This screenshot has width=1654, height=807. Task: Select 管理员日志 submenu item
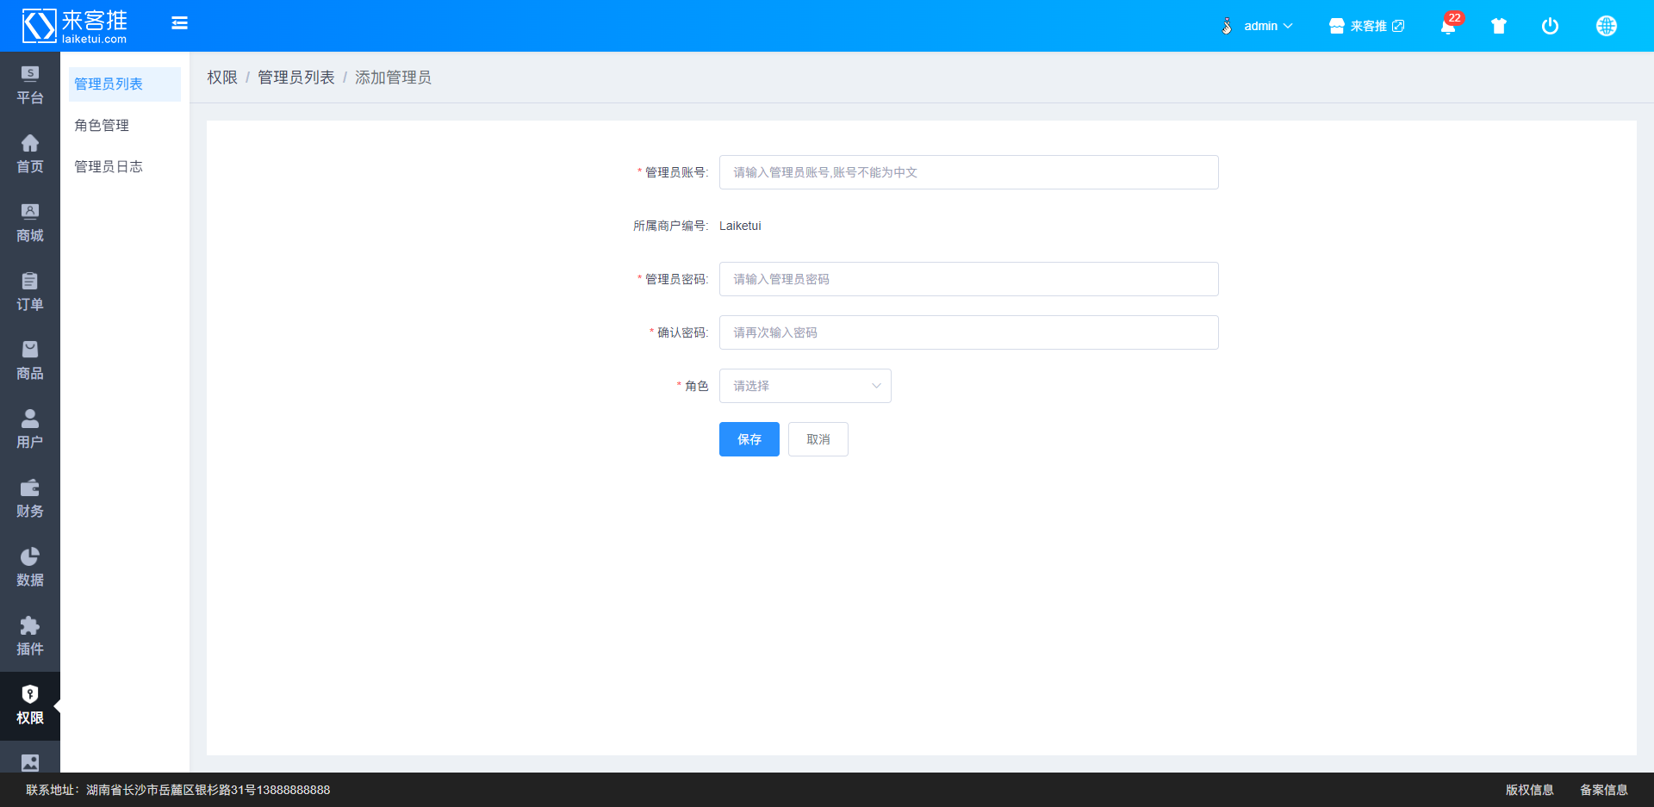(x=125, y=166)
